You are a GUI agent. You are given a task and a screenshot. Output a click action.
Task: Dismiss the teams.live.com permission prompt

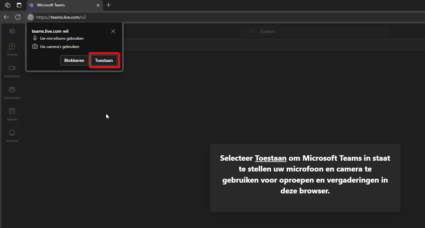[x=113, y=31]
